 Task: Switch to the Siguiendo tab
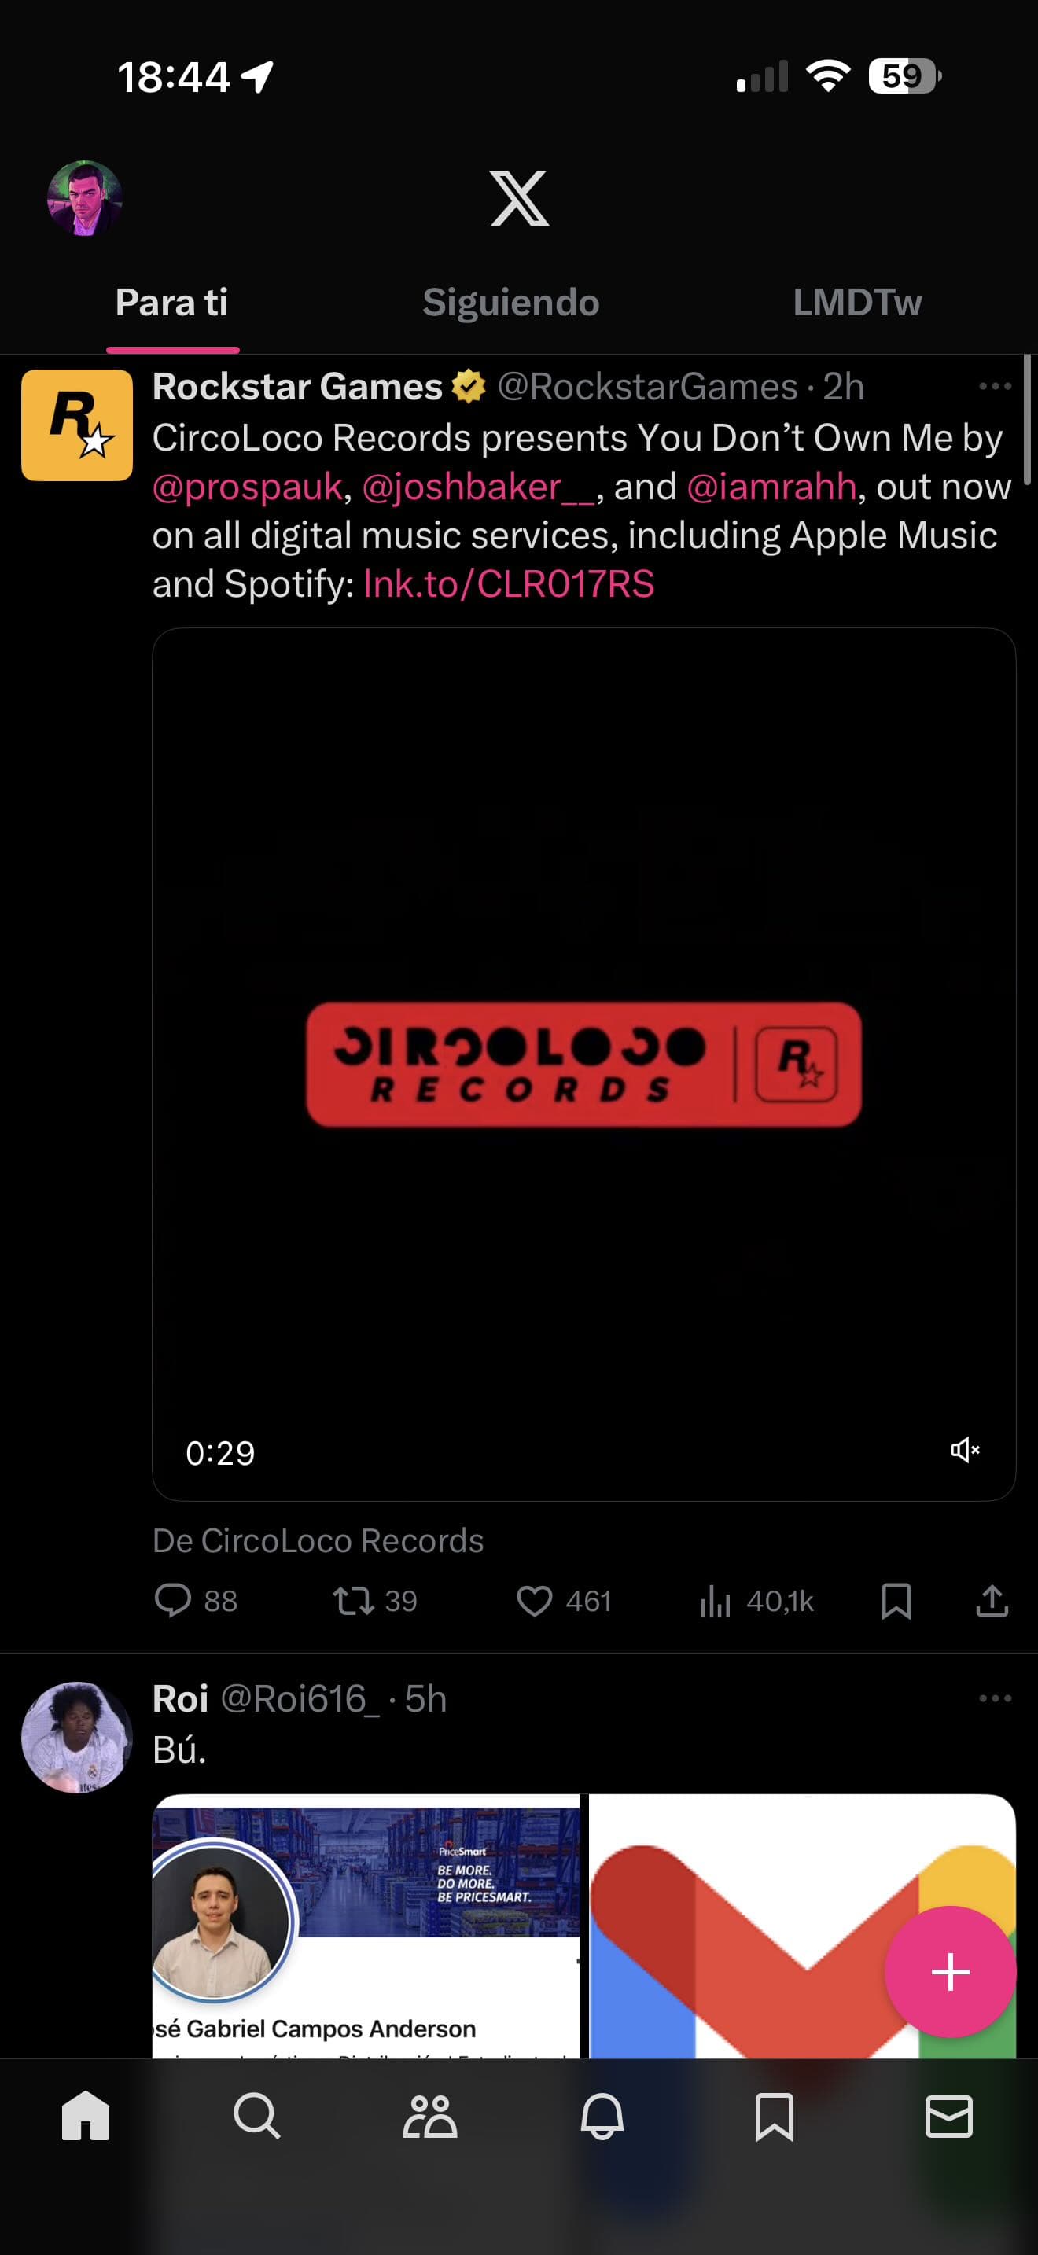tap(511, 303)
